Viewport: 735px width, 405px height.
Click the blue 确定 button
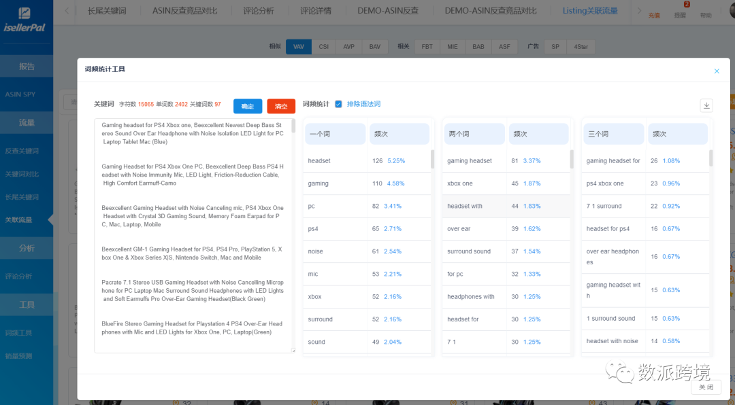248,106
